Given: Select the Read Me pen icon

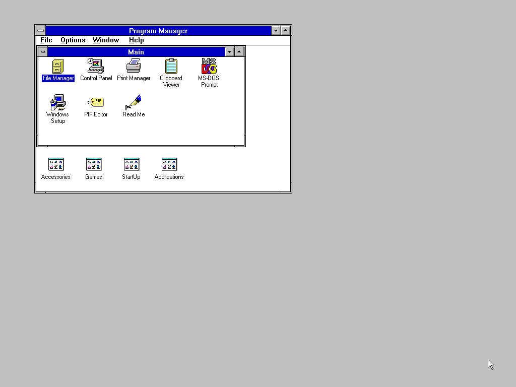Looking at the screenshot, I should tap(134, 102).
